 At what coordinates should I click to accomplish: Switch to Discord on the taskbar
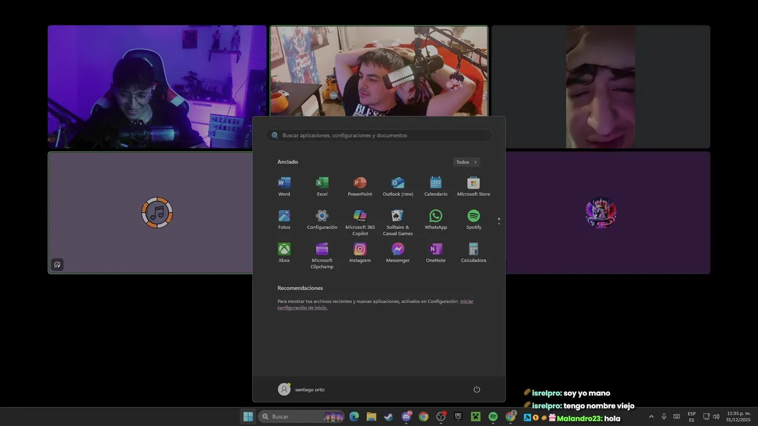[406, 417]
